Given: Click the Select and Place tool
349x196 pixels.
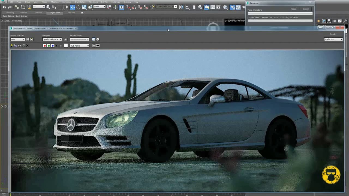Looking at the screenshot, I should click(90, 7).
